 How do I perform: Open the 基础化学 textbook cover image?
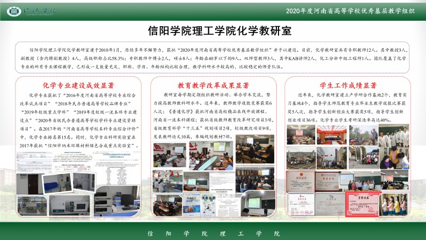point(192,205)
